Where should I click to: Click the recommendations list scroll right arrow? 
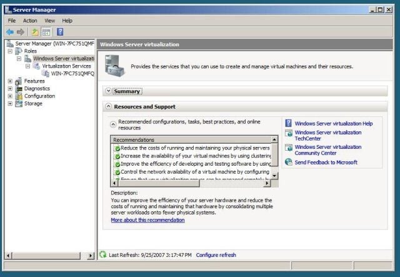[x=267, y=183]
